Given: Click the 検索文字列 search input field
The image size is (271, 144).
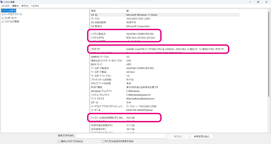Looking at the screenshot, I should click(121, 136).
